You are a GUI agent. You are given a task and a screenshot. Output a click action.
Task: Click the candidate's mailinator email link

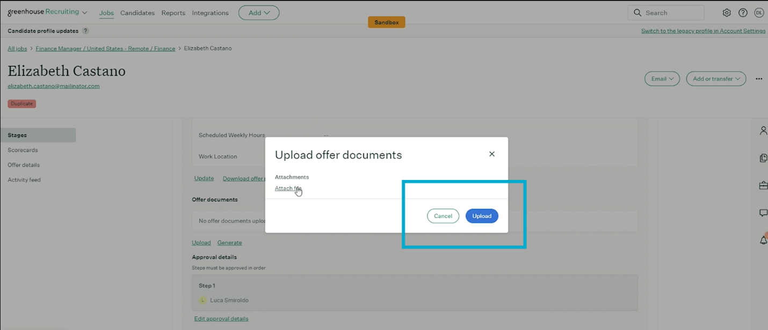[x=54, y=86]
